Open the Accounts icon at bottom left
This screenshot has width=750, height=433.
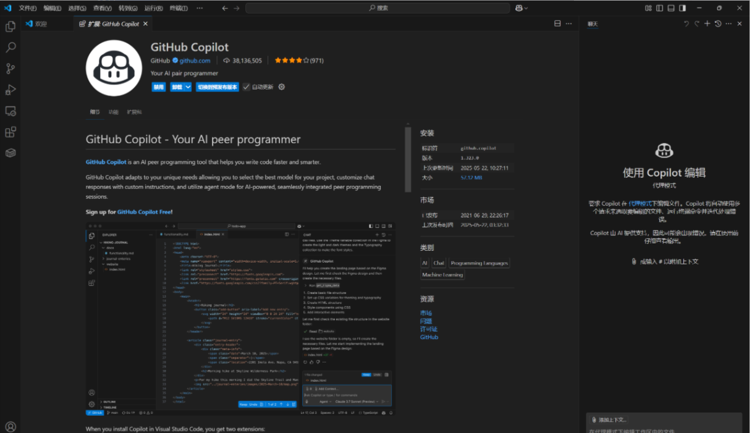point(11,426)
